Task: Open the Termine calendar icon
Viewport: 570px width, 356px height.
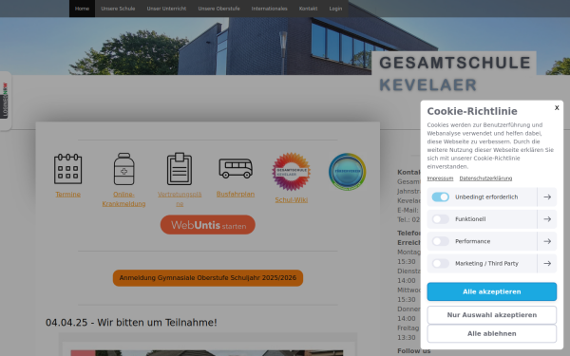Action: pyautogui.click(x=68, y=169)
